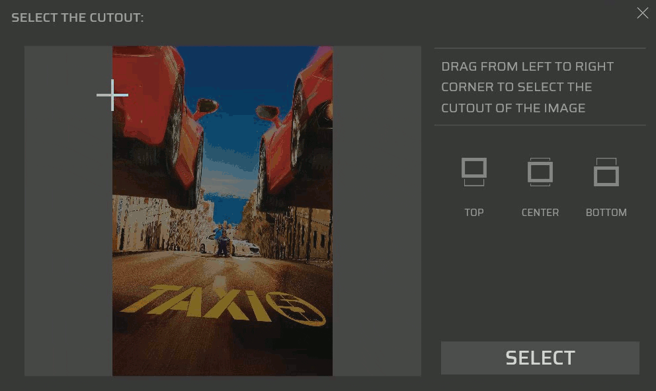Click the BOTTOM label text
Viewport: 656px width, 391px height.
click(x=606, y=212)
